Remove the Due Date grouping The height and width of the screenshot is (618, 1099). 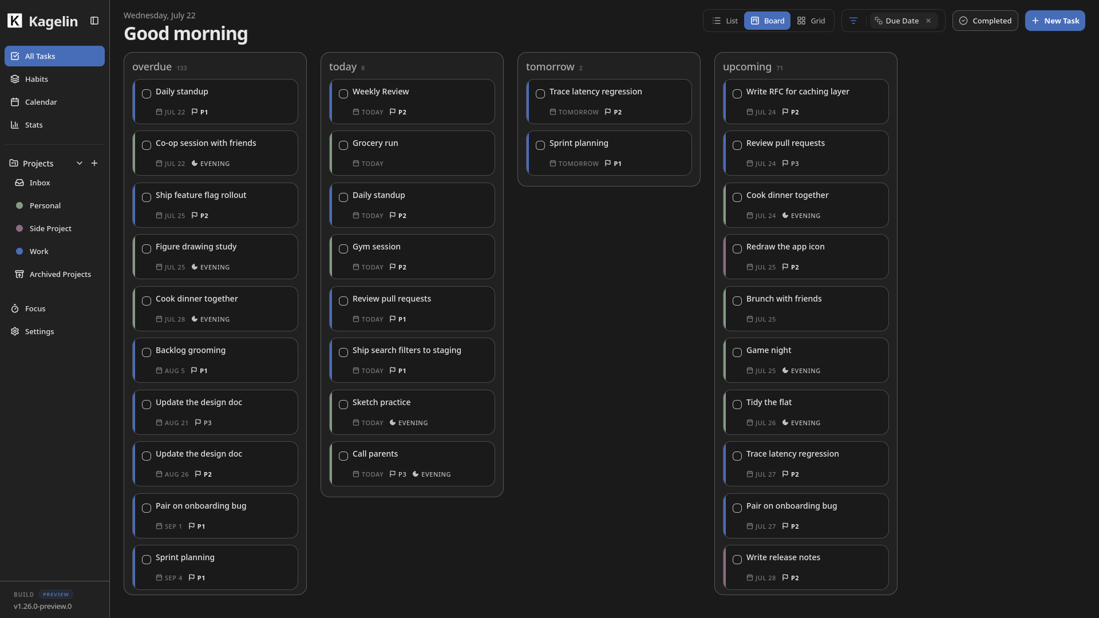pos(928,21)
